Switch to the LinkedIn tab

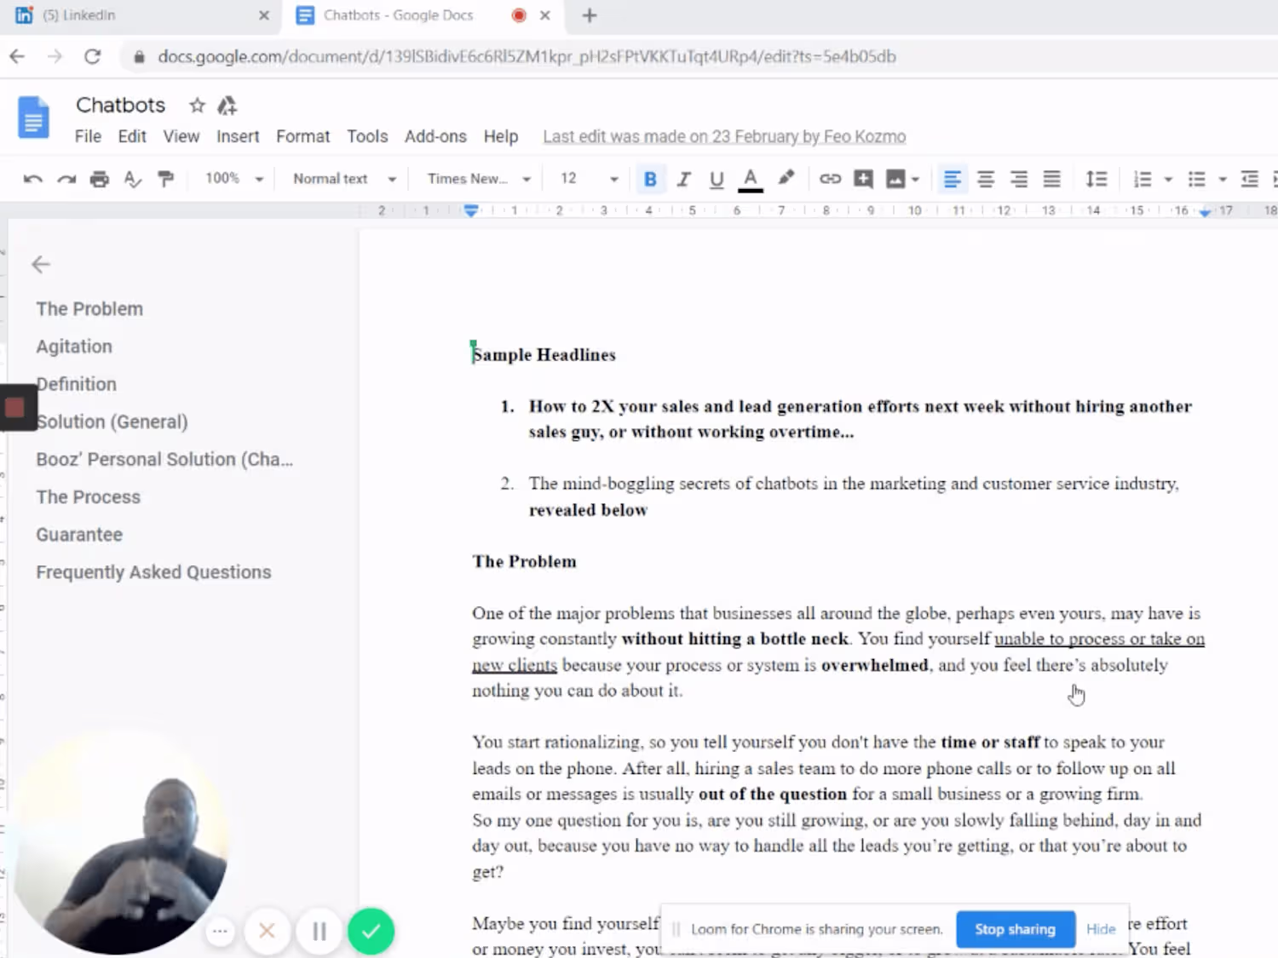pyautogui.click(x=141, y=15)
